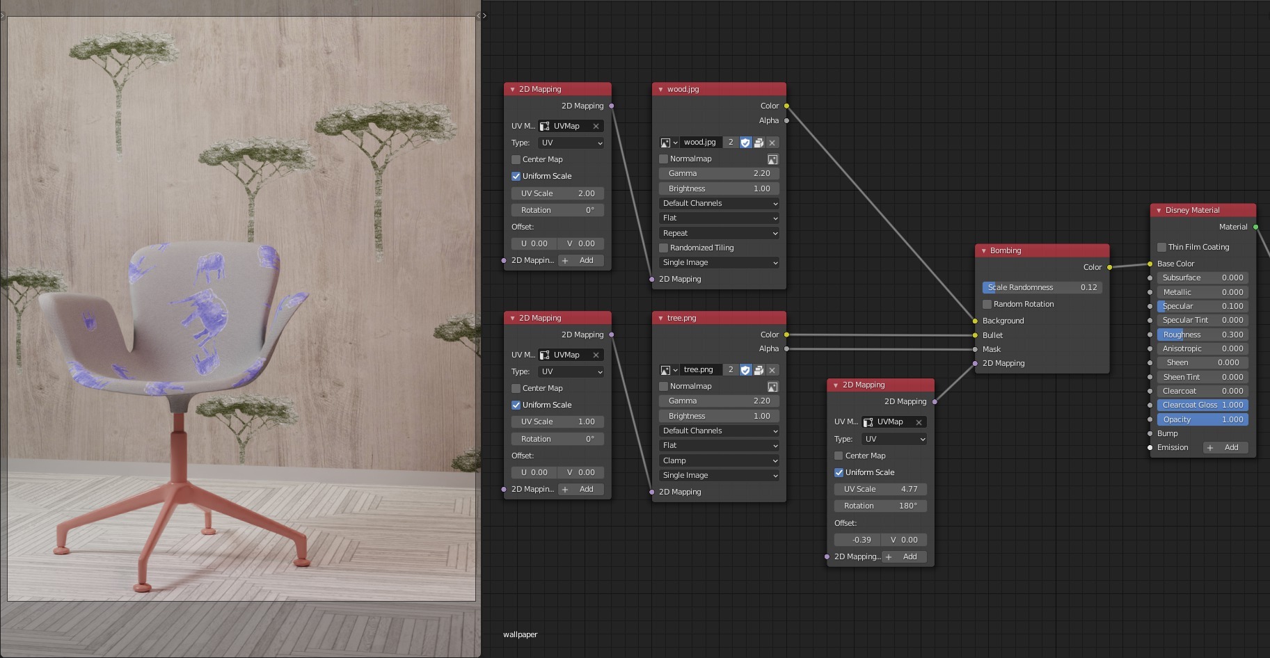Image resolution: width=1270 pixels, height=658 pixels.
Task: Click the new image copy icon in tree.png node
Action: point(759,370)
